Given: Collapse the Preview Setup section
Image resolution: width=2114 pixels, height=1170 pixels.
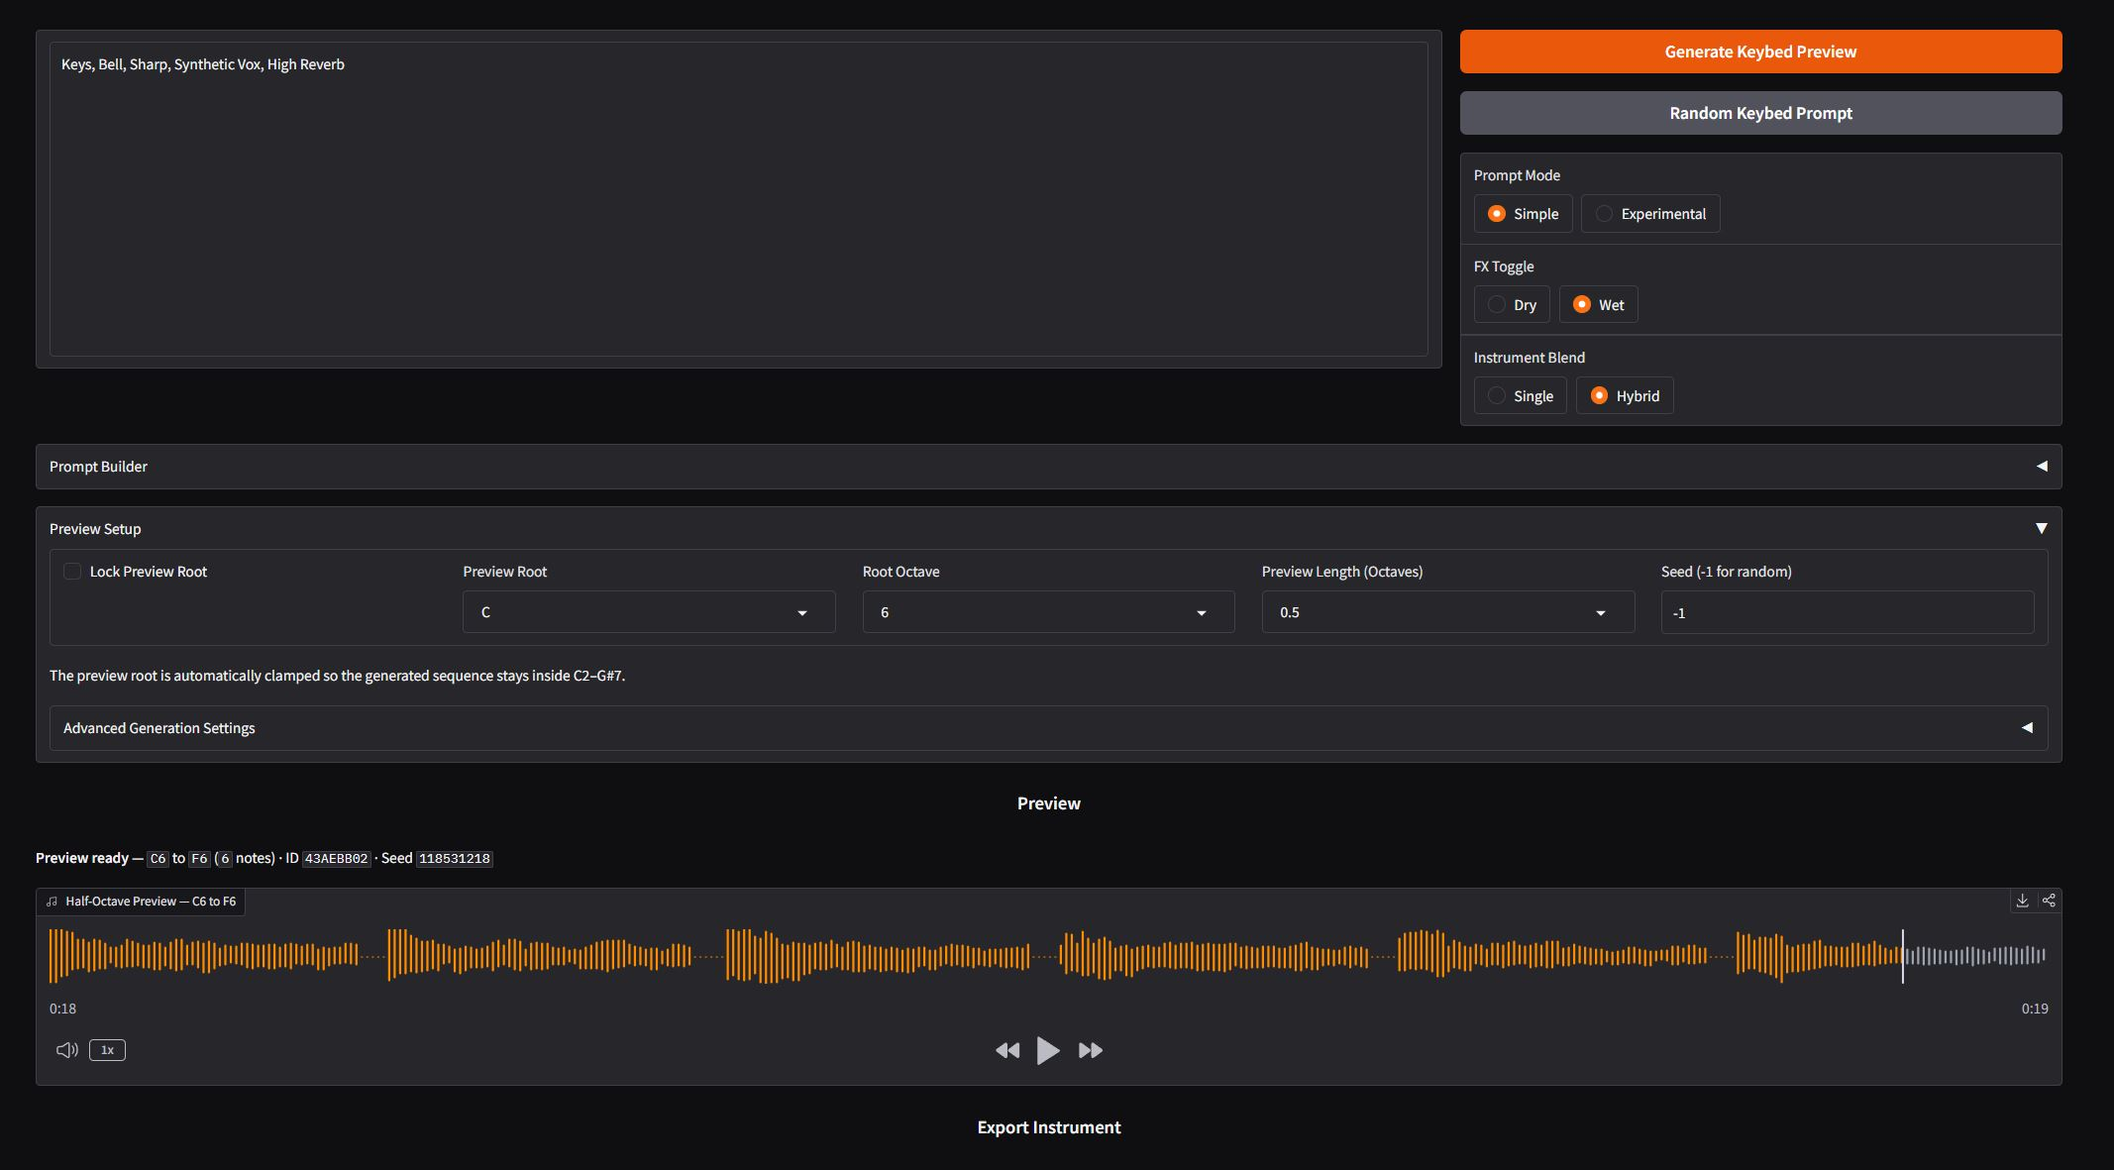Looking at the screenshot, I should click(x=1049, y=529).
